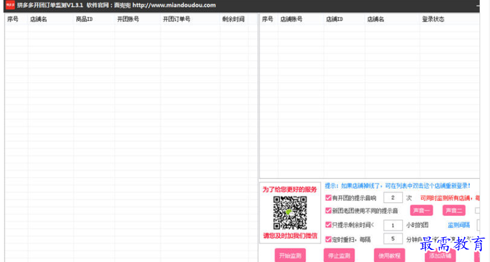This screenshot has width=490, height=262.
Task: Click the sound repeat count field showing 2
Action: [393, 198]
